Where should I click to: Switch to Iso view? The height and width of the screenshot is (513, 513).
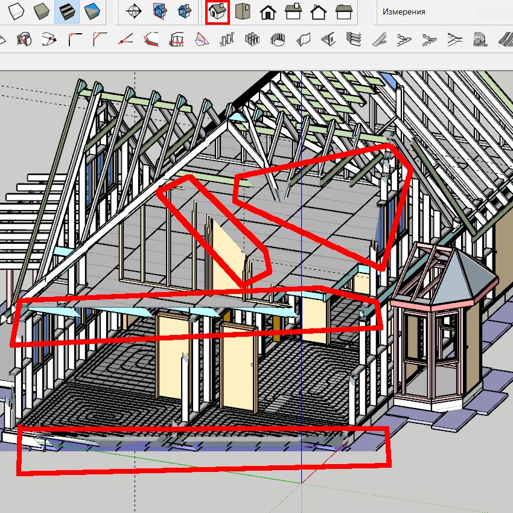217,12
